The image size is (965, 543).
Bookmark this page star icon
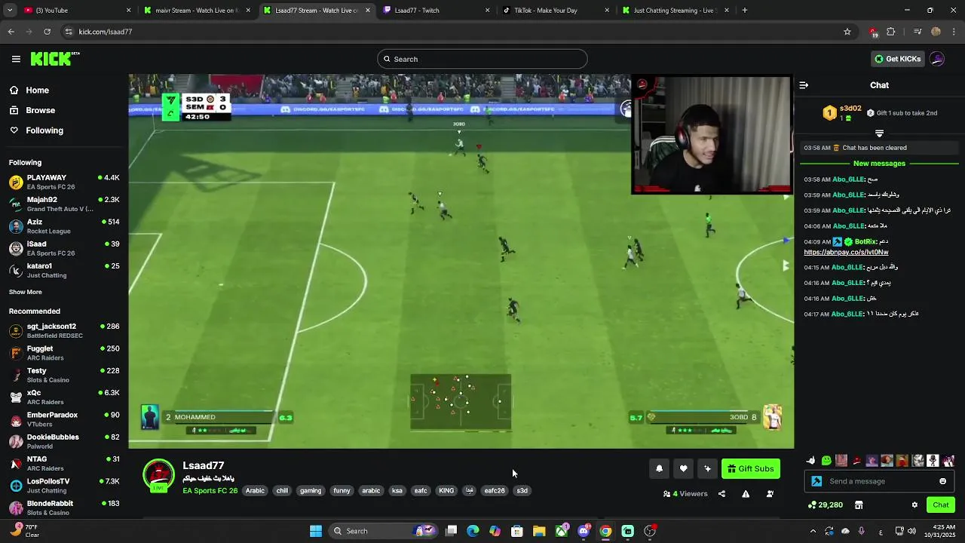pyautogui.click(x=847, y=32)
